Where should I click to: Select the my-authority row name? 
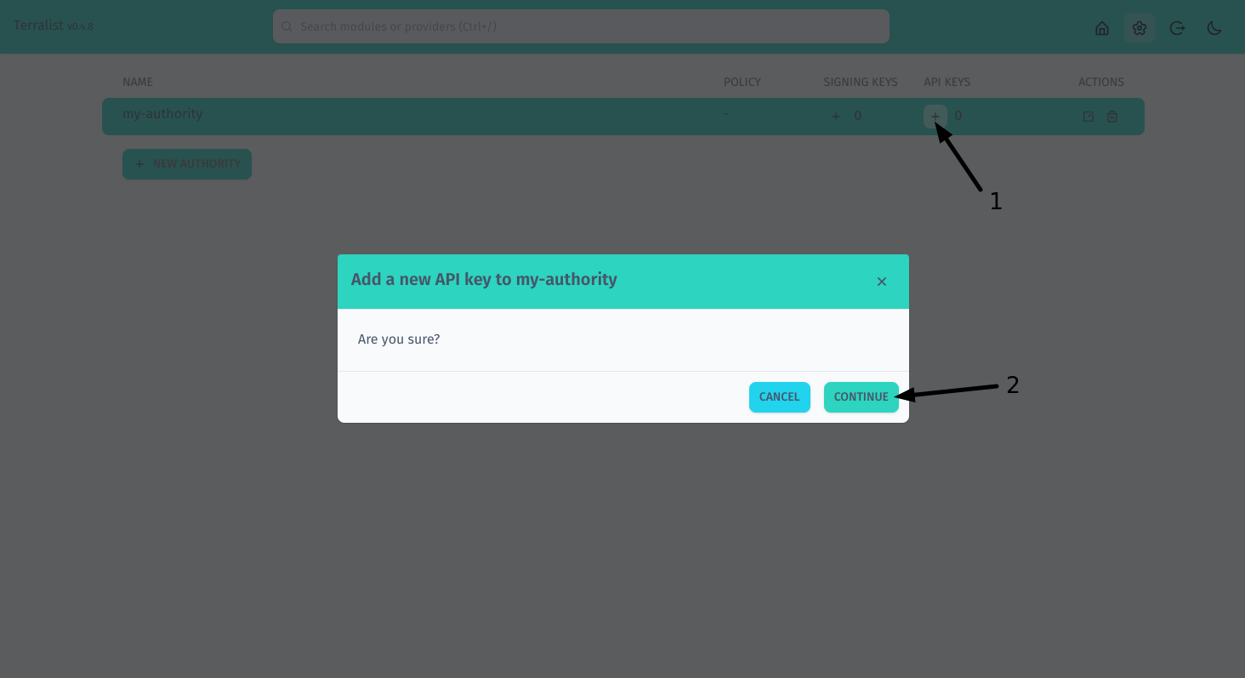[x=162, y=114]
